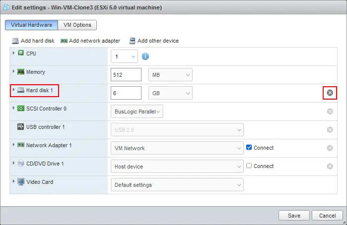347x225 pixels.
Task: Click the dialog resize grip corner
Action: (345, 223)
